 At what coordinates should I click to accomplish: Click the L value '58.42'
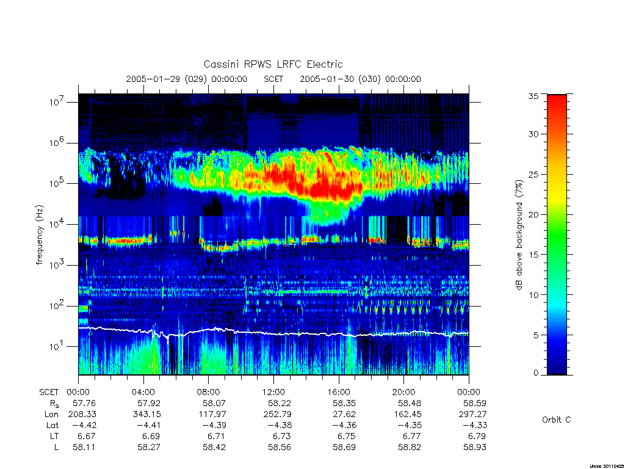214,448
